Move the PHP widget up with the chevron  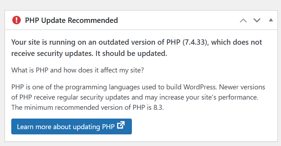click(243, 20)
